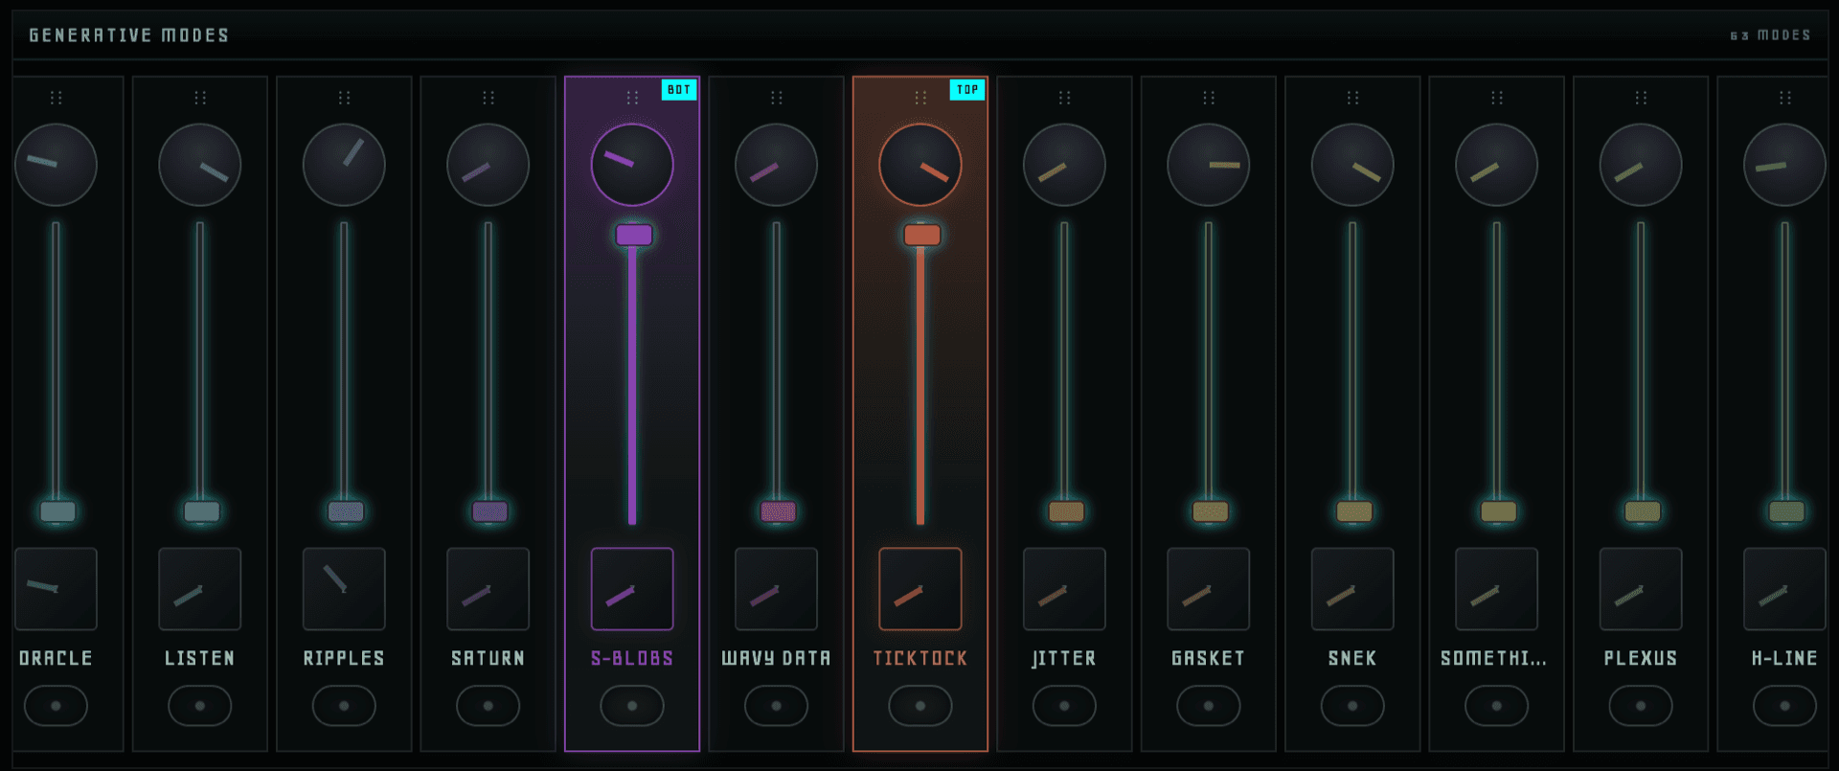
Task: Click the drag handle on H-LINE strip
Action: pyautogui.click(x=1785, y=98)
